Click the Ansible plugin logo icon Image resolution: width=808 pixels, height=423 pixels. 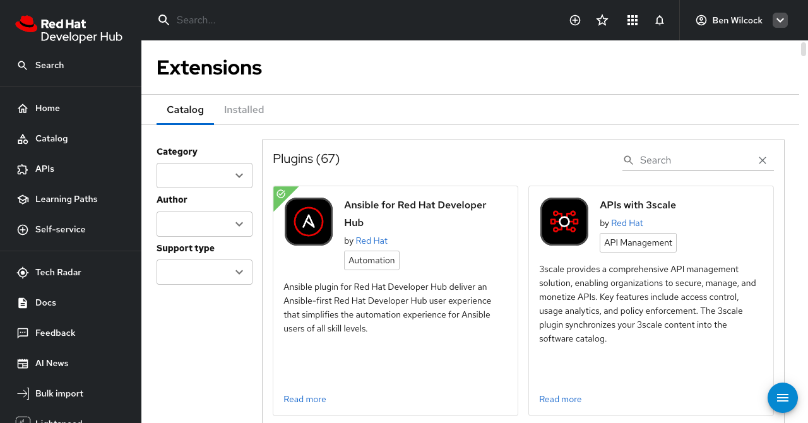click(309, 222)
